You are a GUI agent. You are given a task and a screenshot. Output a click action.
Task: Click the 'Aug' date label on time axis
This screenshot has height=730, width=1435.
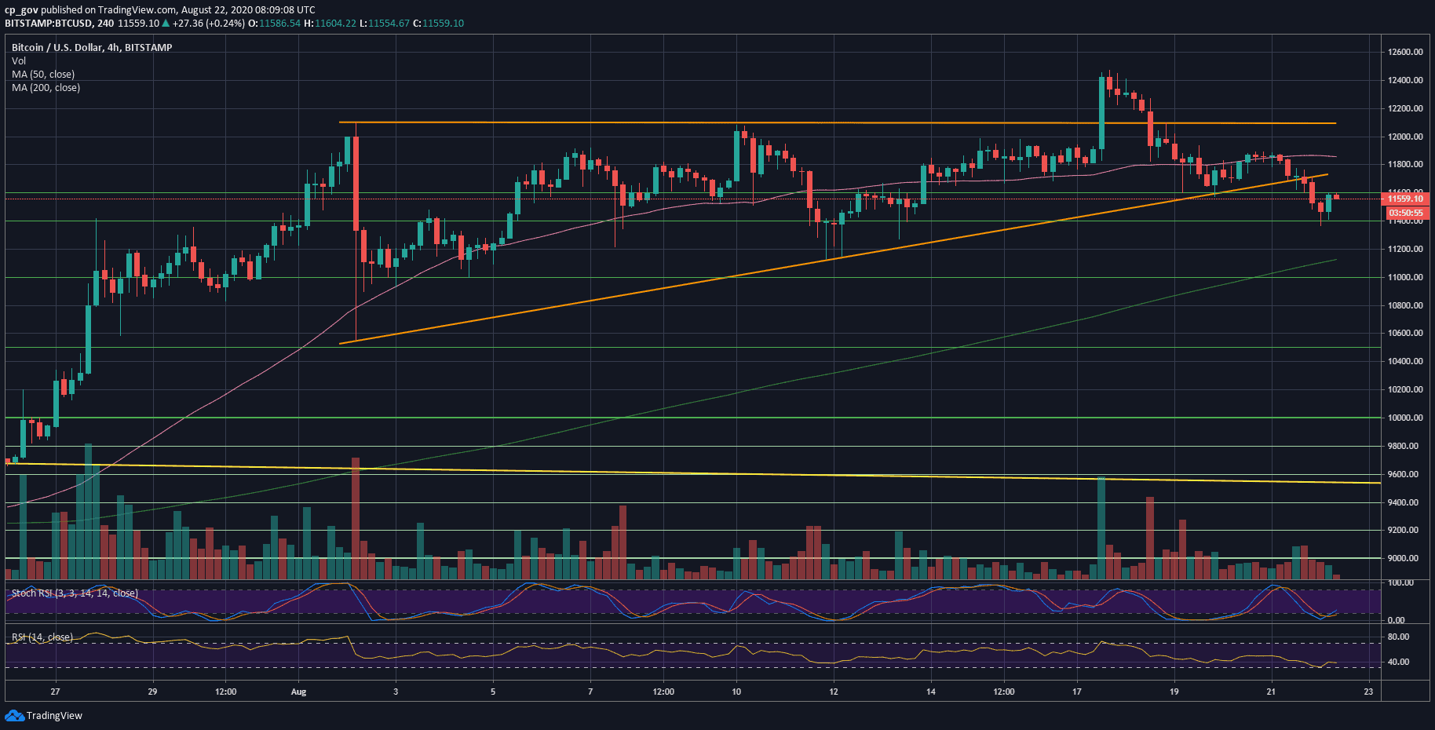(x=298, y=692)
